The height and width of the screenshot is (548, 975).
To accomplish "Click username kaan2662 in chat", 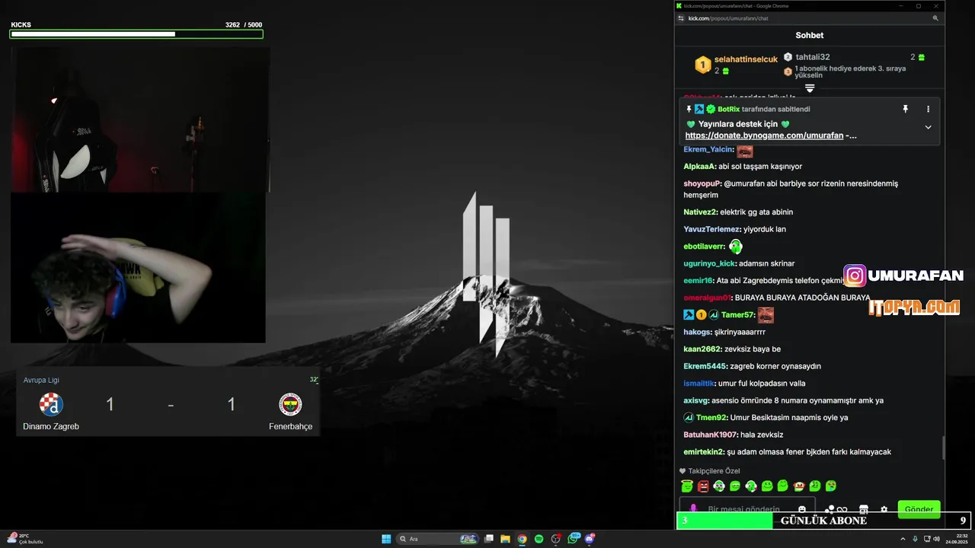I will pyautogui.click(x=702, y=349).
